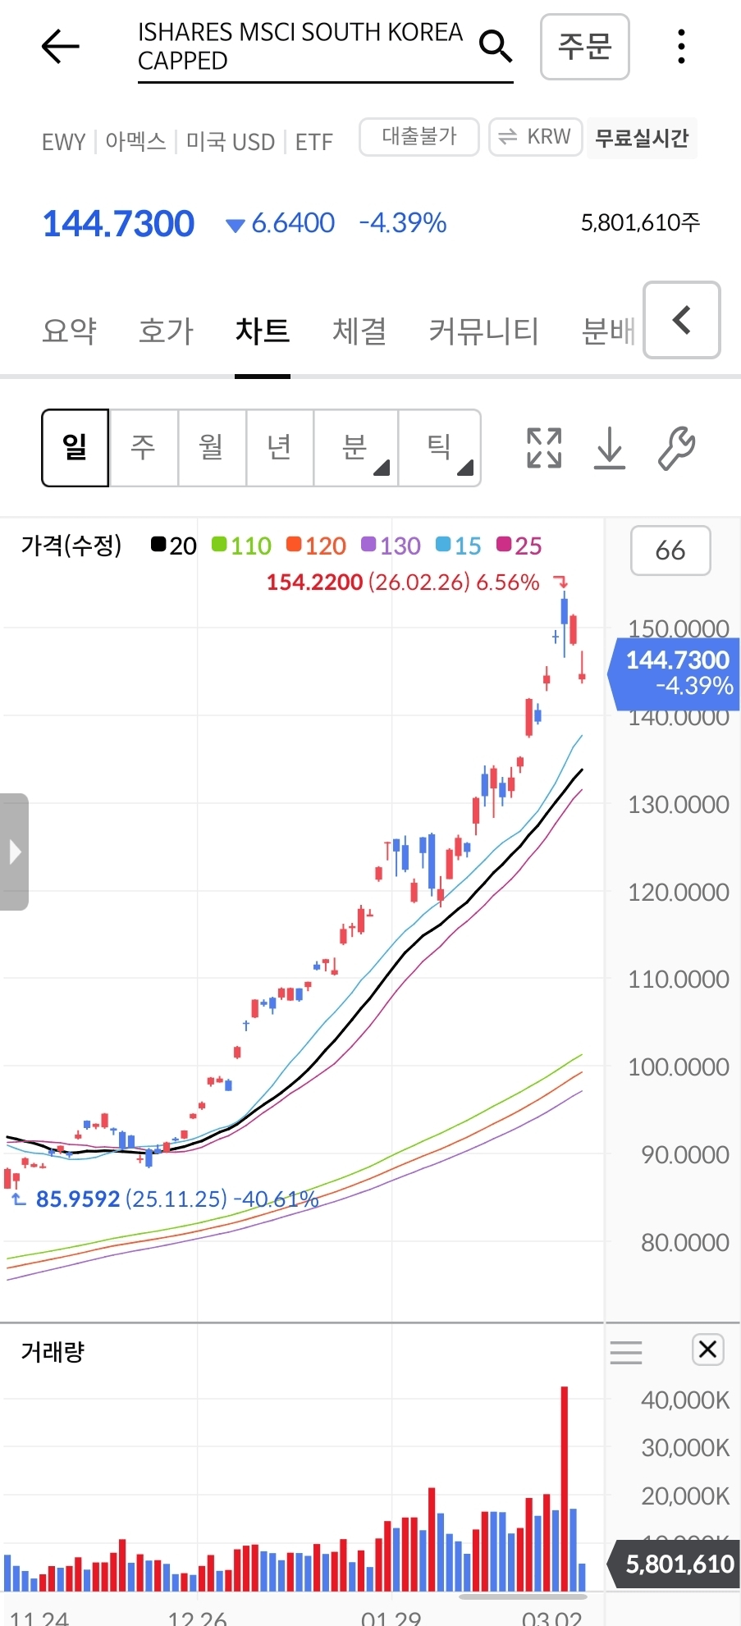Tap the chart download icon
The width and height of the screenshot is (741, 1626).
[x=610, y=448]
